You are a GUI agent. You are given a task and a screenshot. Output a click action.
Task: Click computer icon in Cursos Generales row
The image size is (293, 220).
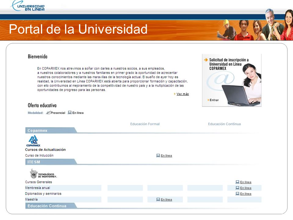(237, 182)
